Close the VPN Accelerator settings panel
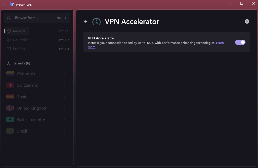The image size is (258, 168). pyautogui.click(x=247, y=21)
